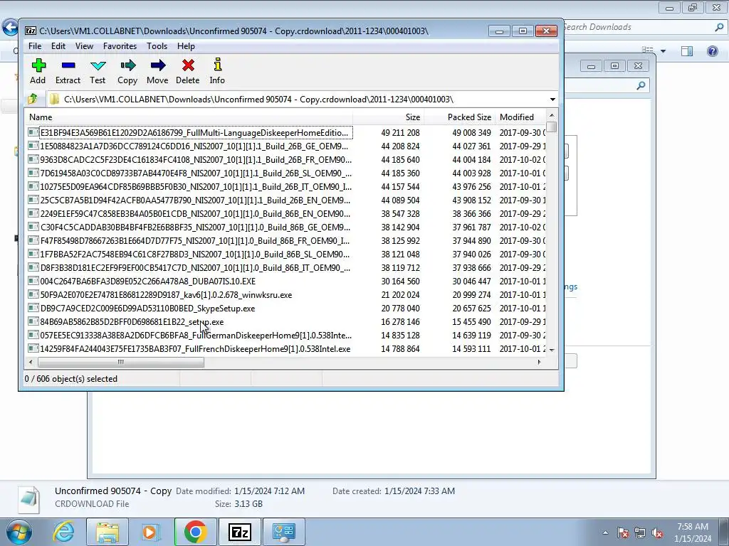Open the Help menu

pyautogui.click(x=186, y=46)
